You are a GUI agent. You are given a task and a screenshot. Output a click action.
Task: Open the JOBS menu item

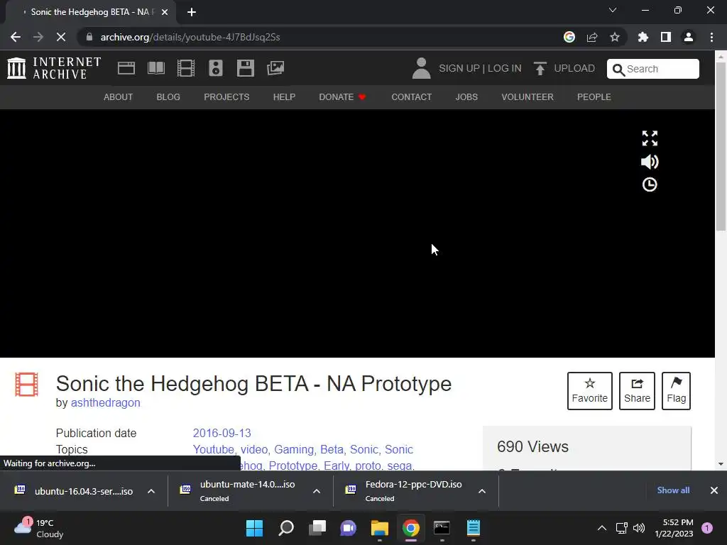(x=466, y=97)
